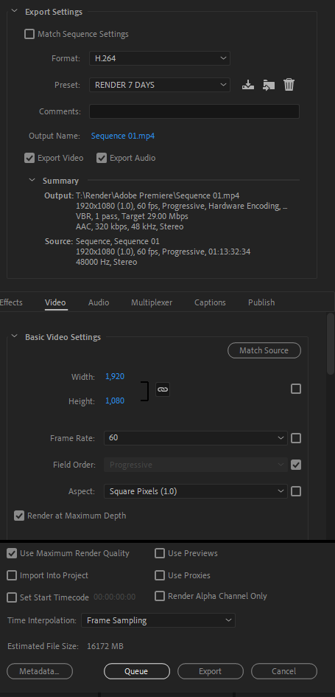Click the Metadata button
Screen dimensions: 335x697
[40, 671]
